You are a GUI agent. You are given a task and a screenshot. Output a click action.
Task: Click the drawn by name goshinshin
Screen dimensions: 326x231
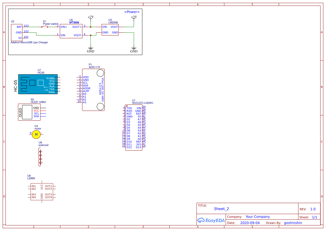(293, 223)
